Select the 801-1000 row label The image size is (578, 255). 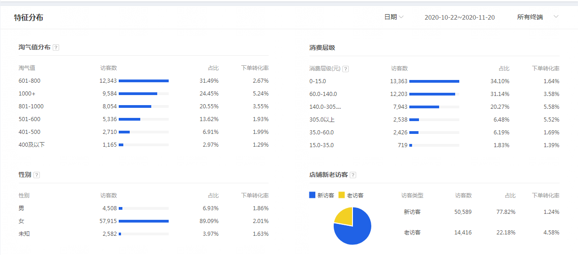click(31, 106)
